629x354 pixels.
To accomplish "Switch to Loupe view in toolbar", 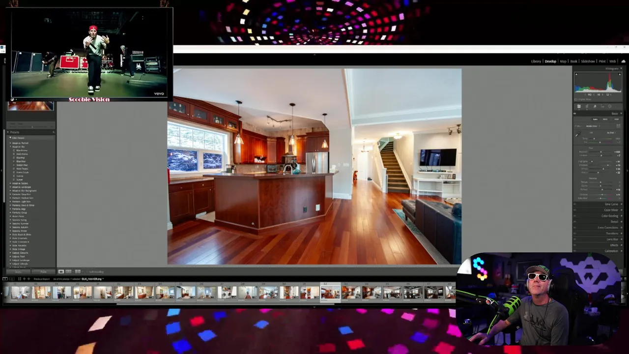I will 61,271.
